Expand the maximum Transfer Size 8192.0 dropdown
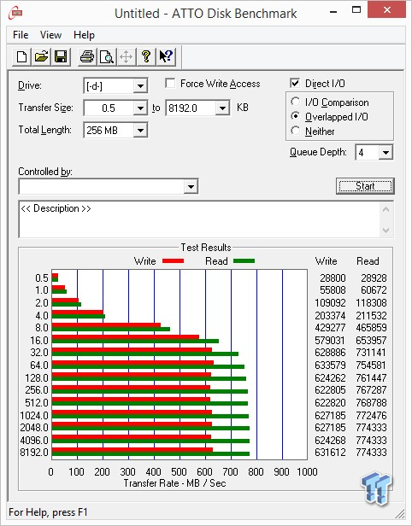412x526 pixels. coord(222,108)
